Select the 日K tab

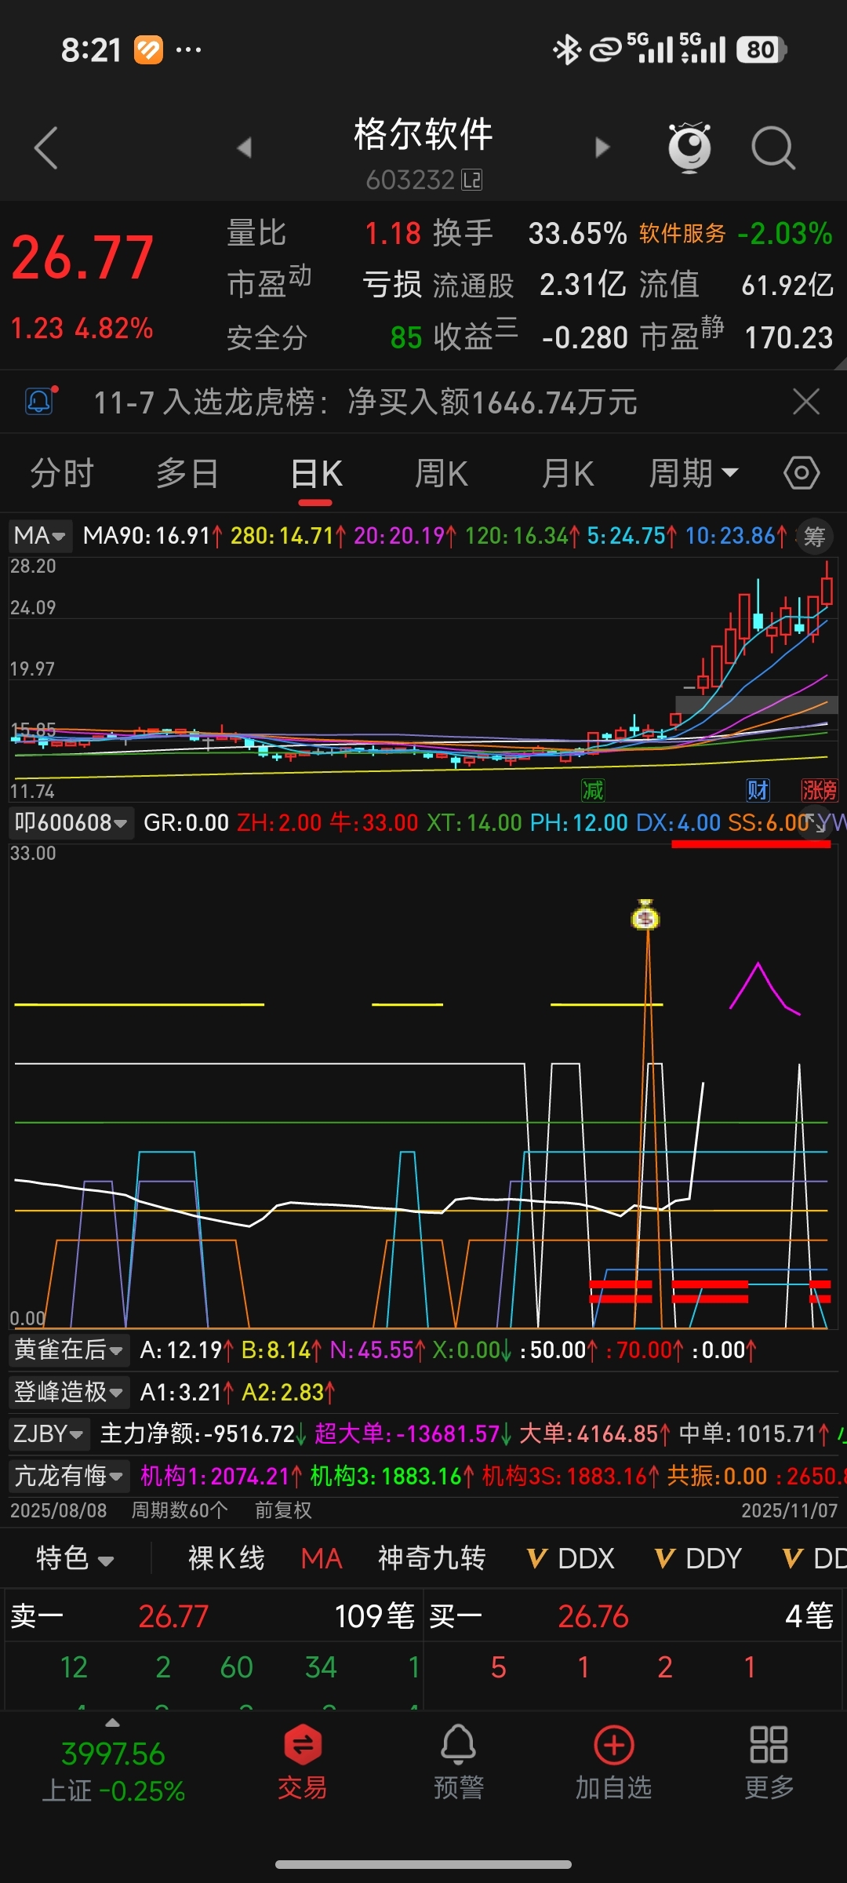[316, 473]
